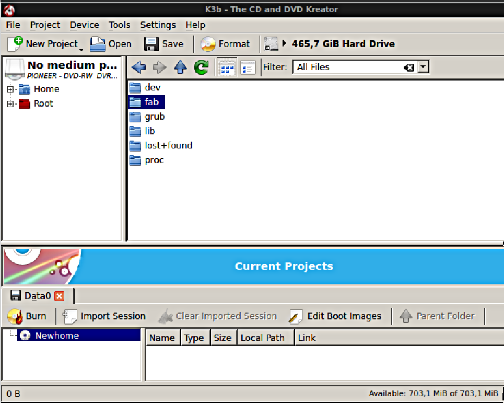504x403 pixels.
Task: Select the lost+found folder
Action: pos(161,145)
